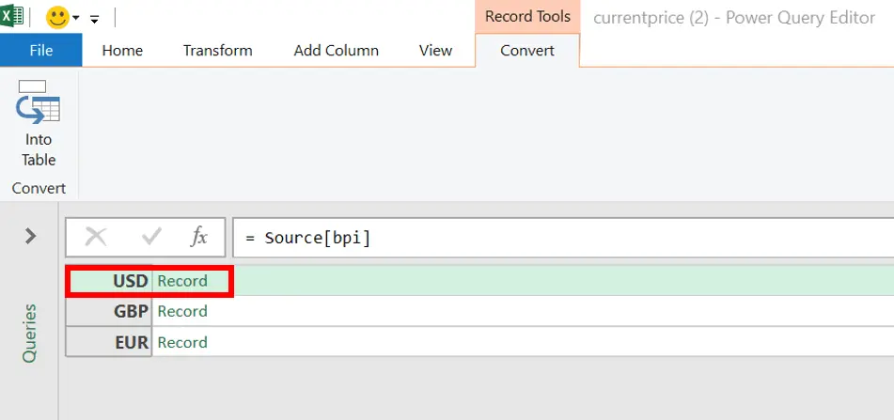The height and width of the screenshot is (420, 894).
Task: Confirm formula with checkmark icon
Action: click(x=151, y=237)
